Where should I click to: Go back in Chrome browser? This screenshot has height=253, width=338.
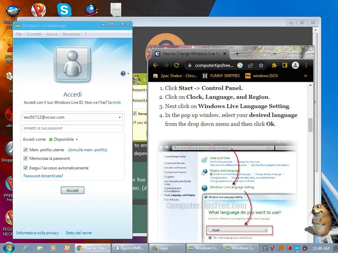[x=155, y=65]
